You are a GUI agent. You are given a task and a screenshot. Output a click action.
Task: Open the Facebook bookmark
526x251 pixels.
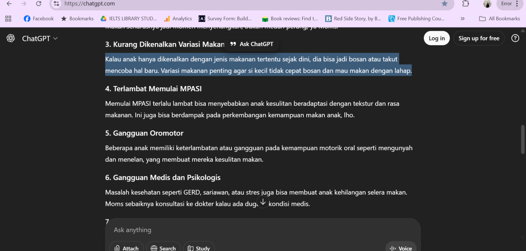coord(39,19)
